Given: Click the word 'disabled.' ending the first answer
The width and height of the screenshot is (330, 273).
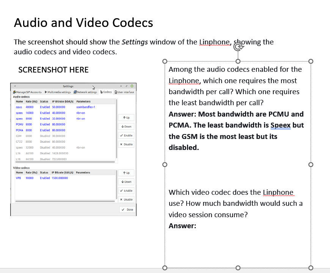Looking at the screenshot, I should coord(184,147).
